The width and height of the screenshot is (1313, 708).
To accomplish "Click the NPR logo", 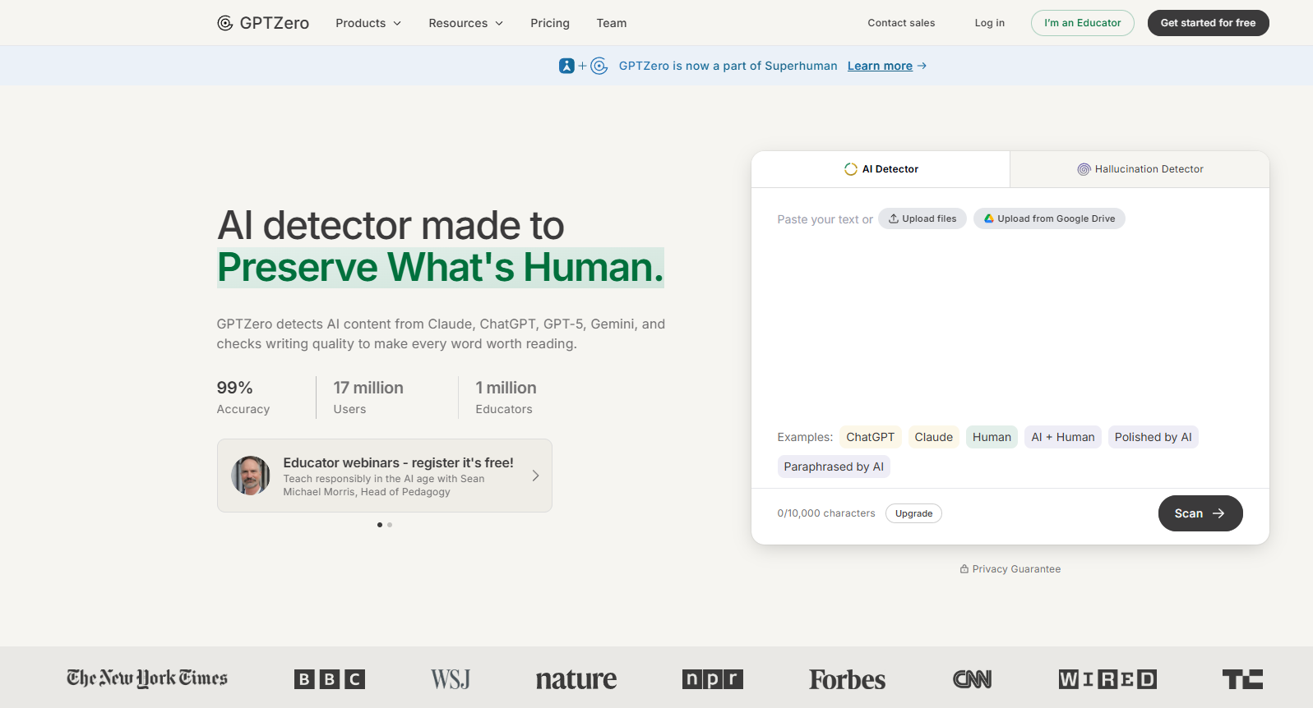I will 713,679.
